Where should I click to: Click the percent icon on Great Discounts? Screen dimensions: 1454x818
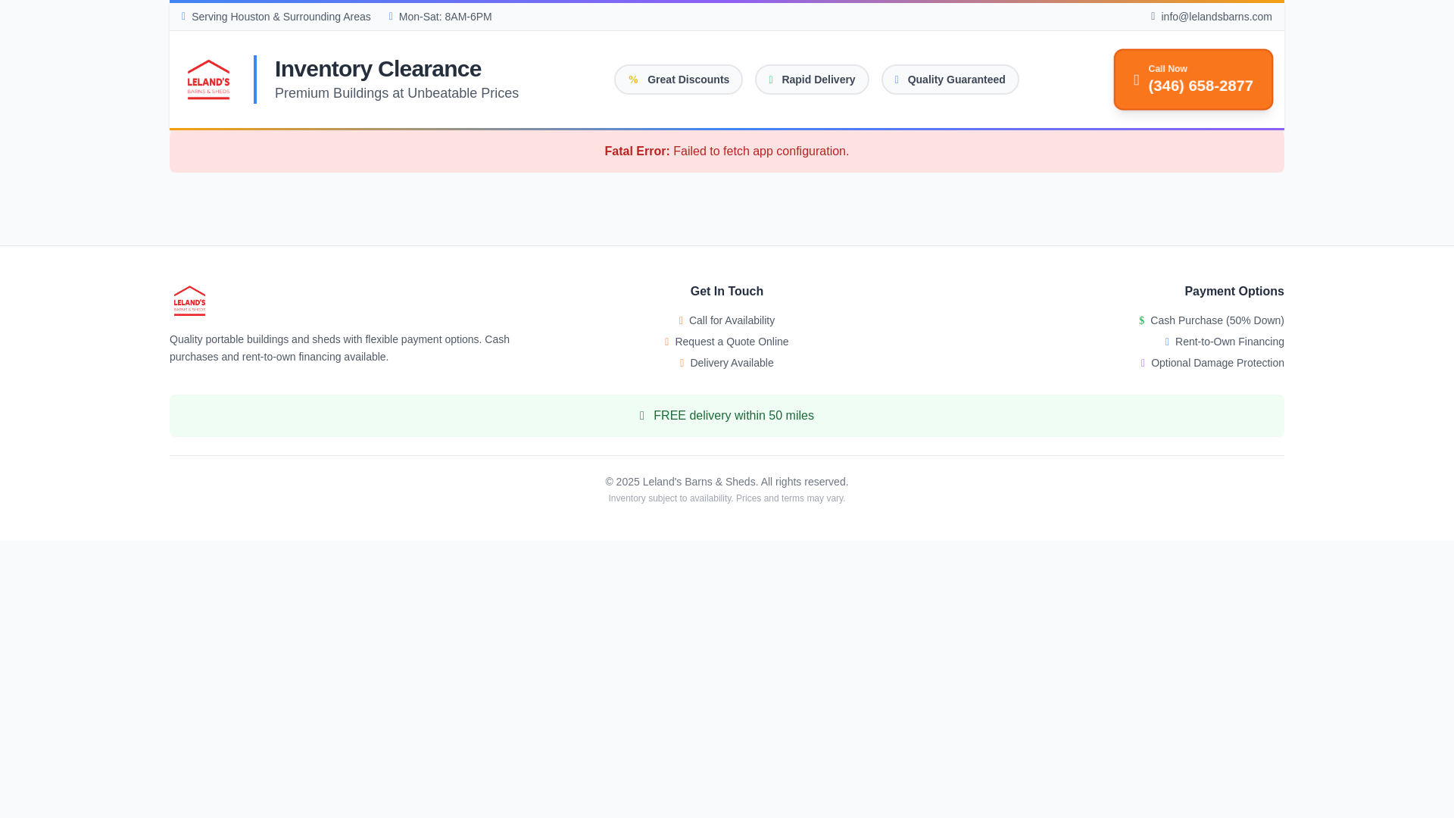pos(633,80)
